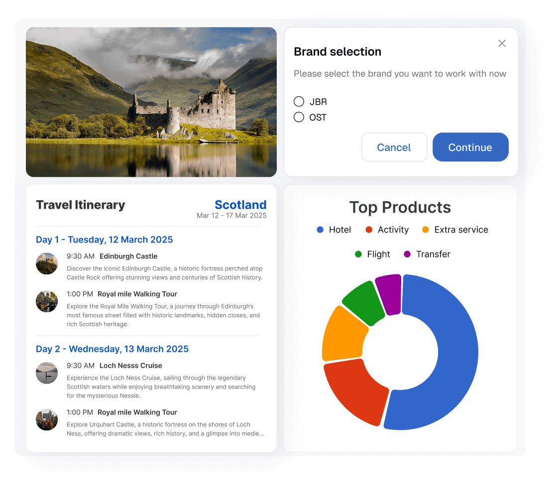Open the Edinburgh Castle thumbnail
This screenshot has height=486, width=554.
tap(47, 263)
